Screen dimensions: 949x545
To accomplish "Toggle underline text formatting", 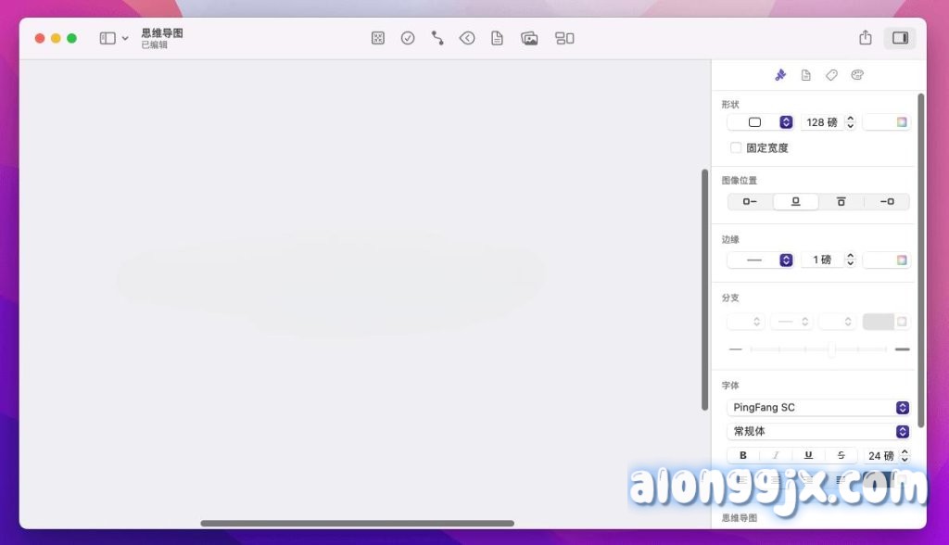I will pos(808,455).
